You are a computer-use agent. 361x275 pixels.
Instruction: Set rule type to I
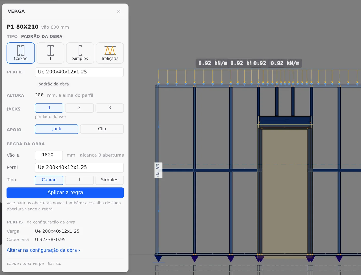click(x=79, y=180)
